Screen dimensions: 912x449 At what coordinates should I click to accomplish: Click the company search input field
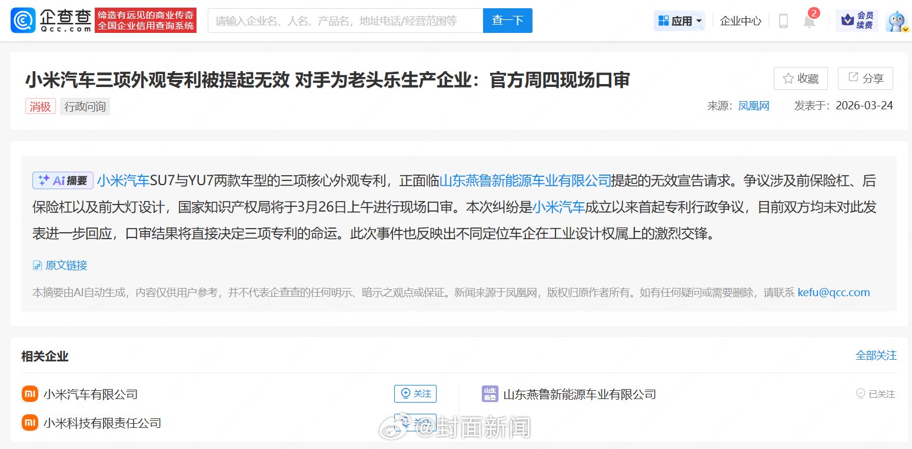click(346, 20)
